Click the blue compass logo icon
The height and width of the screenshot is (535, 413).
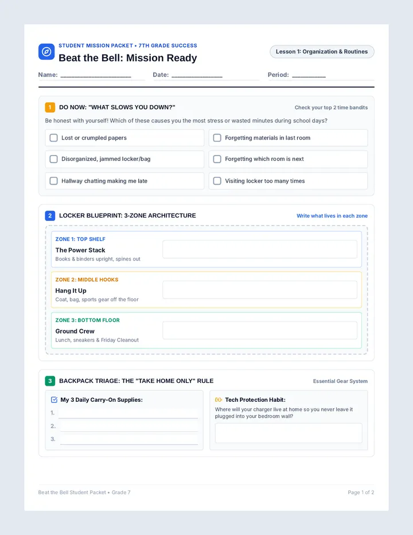click(x=46, y=52)
